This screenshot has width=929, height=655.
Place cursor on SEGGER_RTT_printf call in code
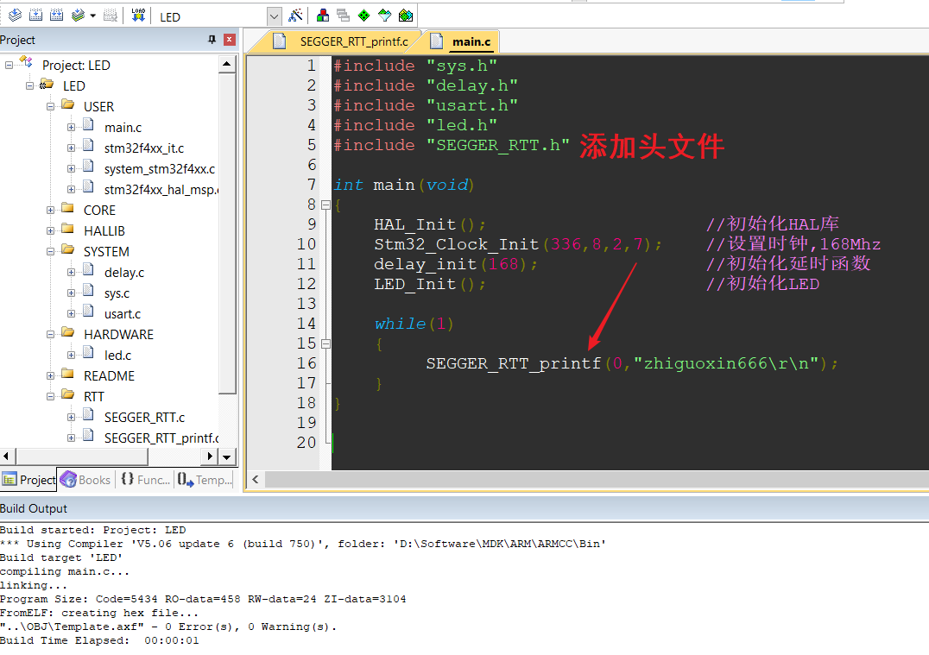(513, 363)
